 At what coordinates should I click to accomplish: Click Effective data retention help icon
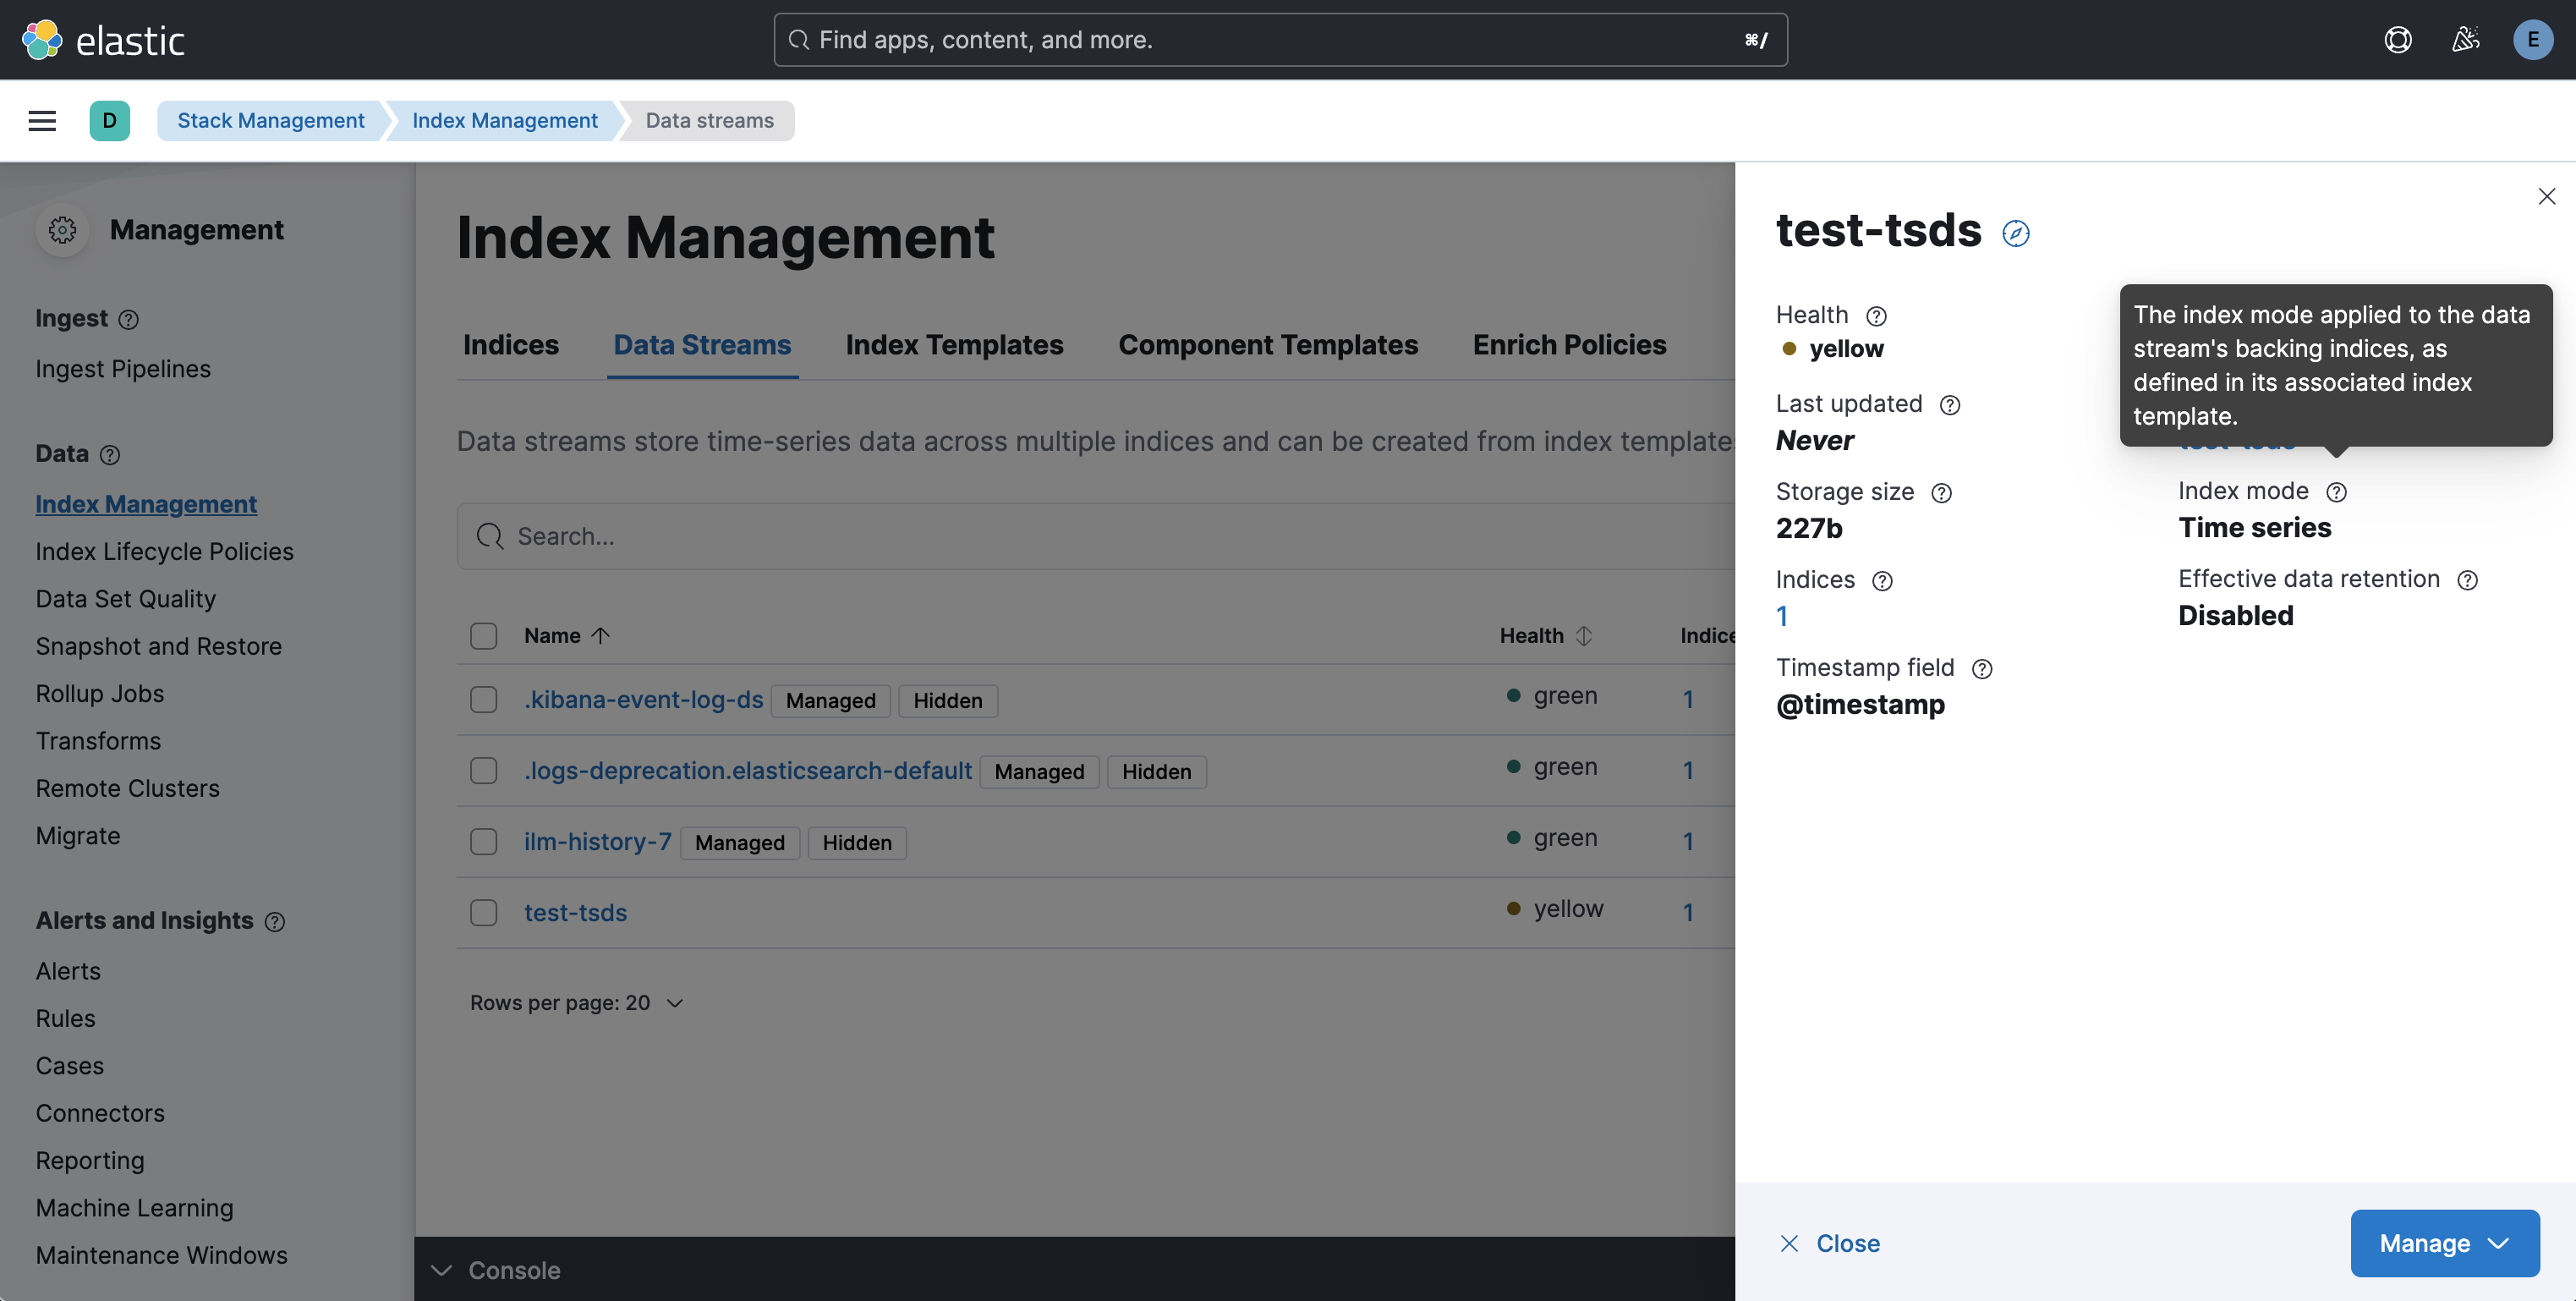2467,580
